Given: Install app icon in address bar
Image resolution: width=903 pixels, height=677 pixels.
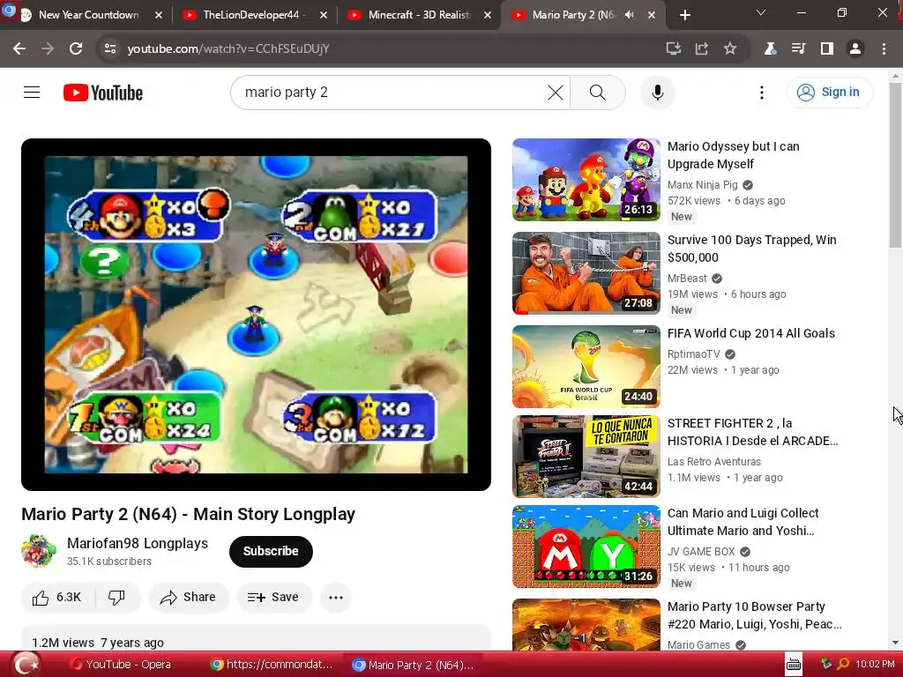Looking at the screenshot, I should (x=673, y=49).
